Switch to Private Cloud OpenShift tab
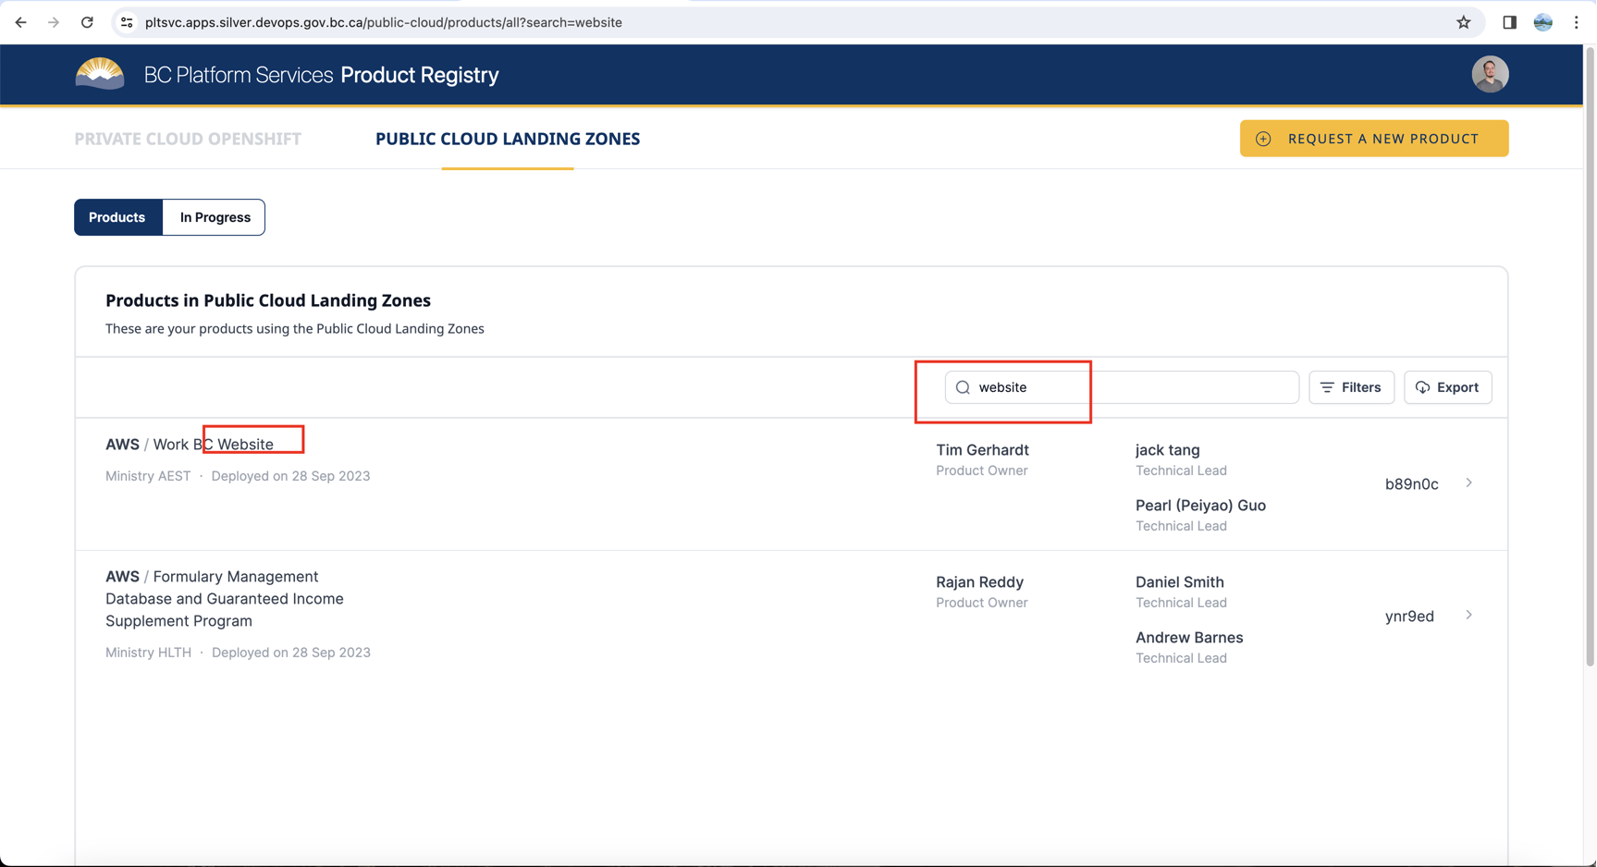This screenshot has height=867, width=1597. pos(188,139)
